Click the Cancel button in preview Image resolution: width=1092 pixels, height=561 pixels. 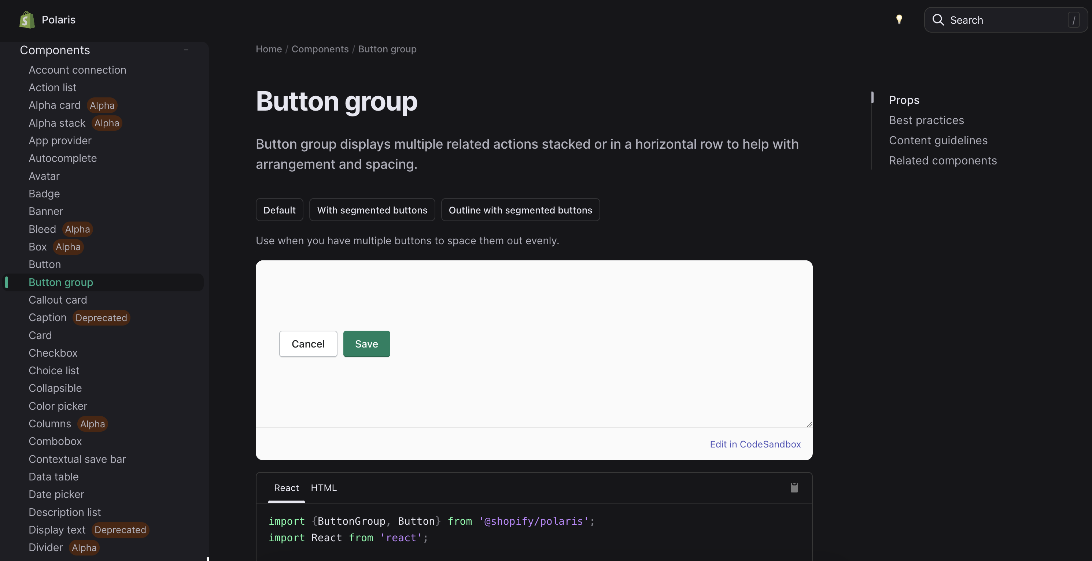[x=308, y=344]
